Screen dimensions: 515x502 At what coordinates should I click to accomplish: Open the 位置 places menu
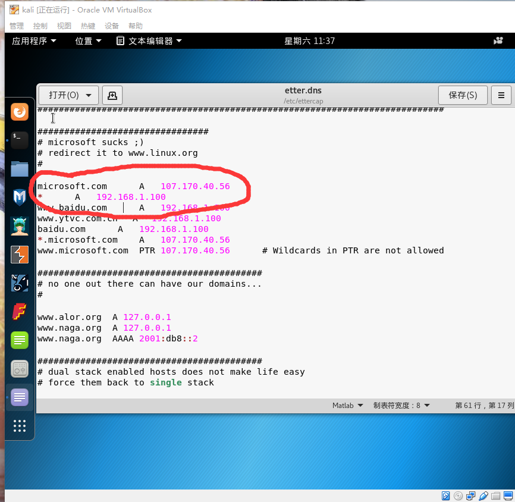coord(89,41)
